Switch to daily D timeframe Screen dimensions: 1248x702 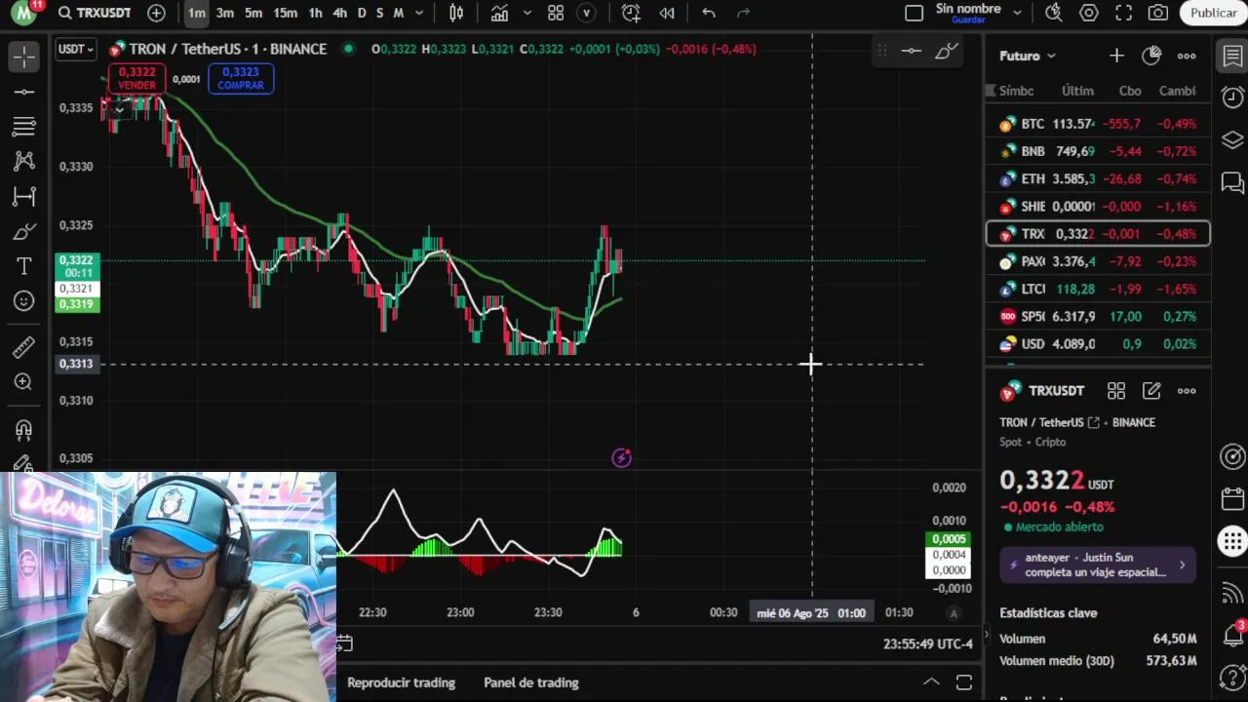362,13
